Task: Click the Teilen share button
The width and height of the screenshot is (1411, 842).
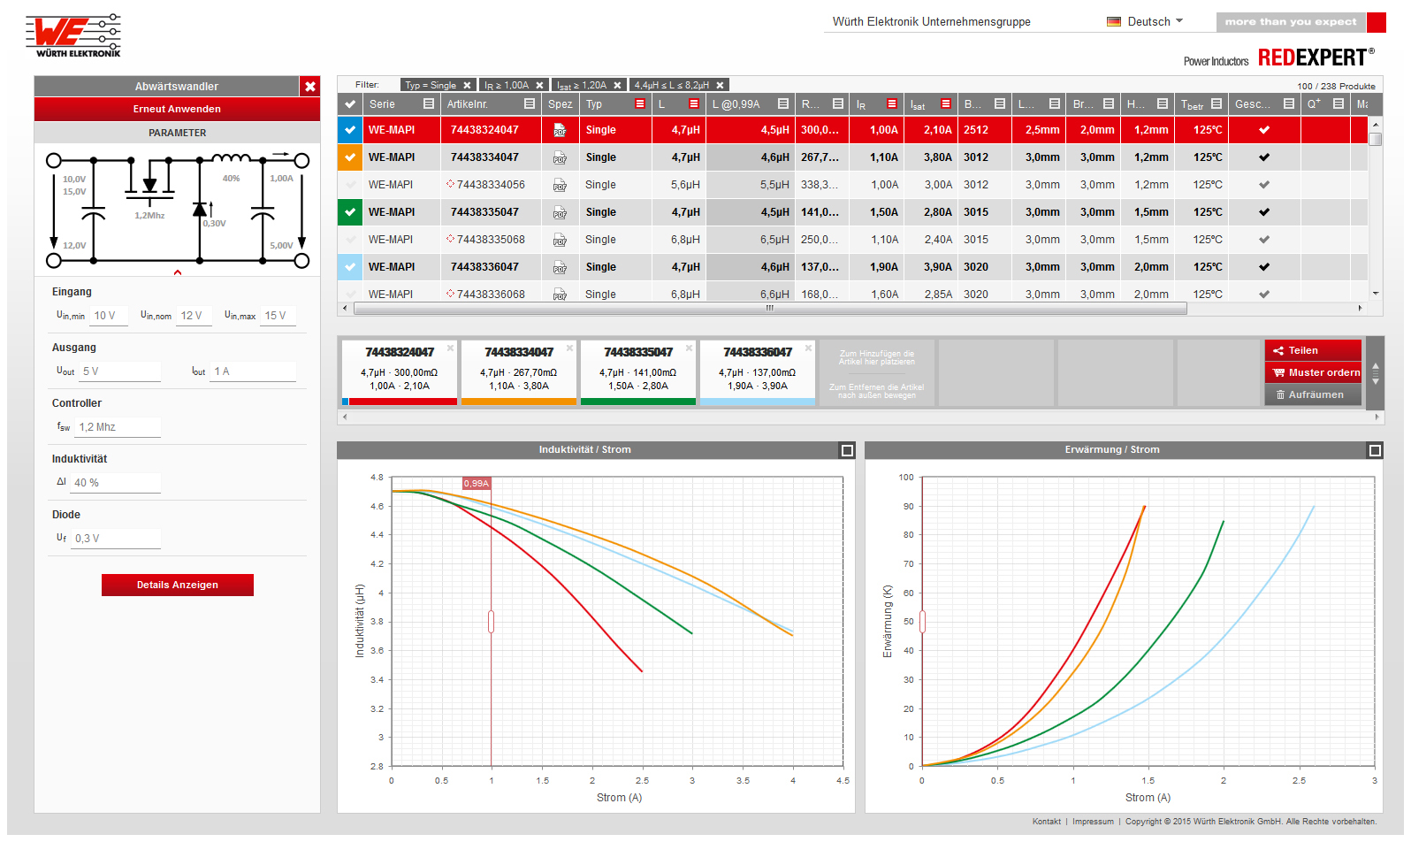Action: coord(1313,350)
